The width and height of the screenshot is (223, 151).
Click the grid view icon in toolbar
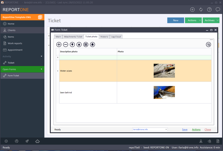(86, 45)
